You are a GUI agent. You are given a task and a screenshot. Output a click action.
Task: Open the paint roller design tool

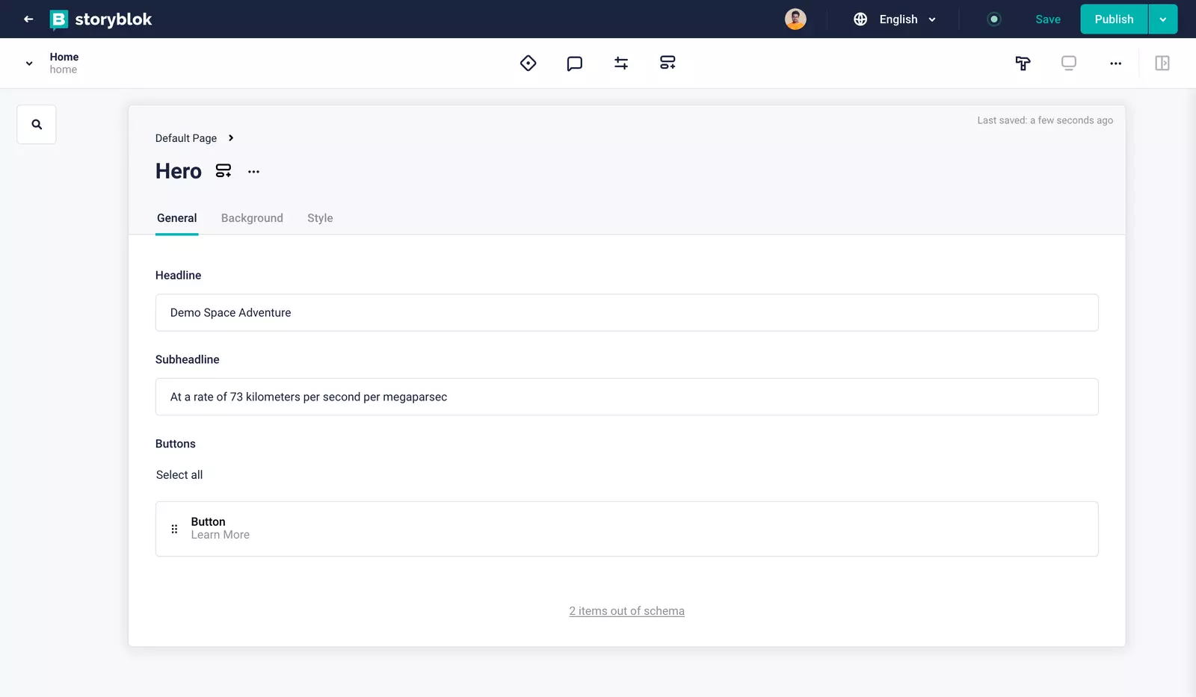pos(1023,63)
